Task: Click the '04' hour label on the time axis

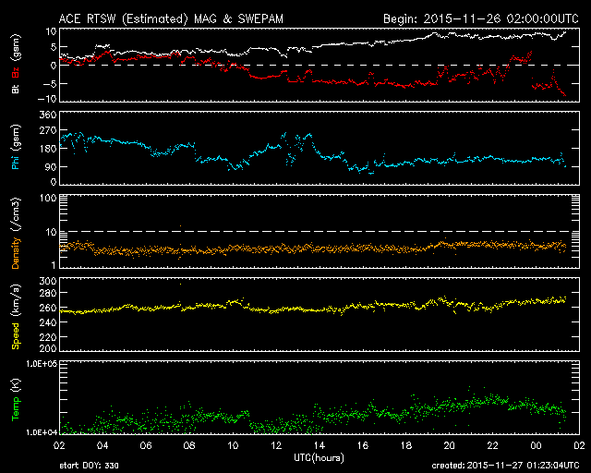Action: [x=103, y=445]
